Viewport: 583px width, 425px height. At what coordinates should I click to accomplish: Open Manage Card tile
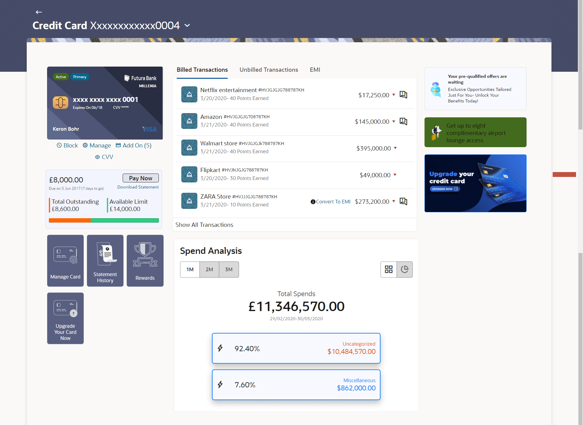[x=65, y=261]
